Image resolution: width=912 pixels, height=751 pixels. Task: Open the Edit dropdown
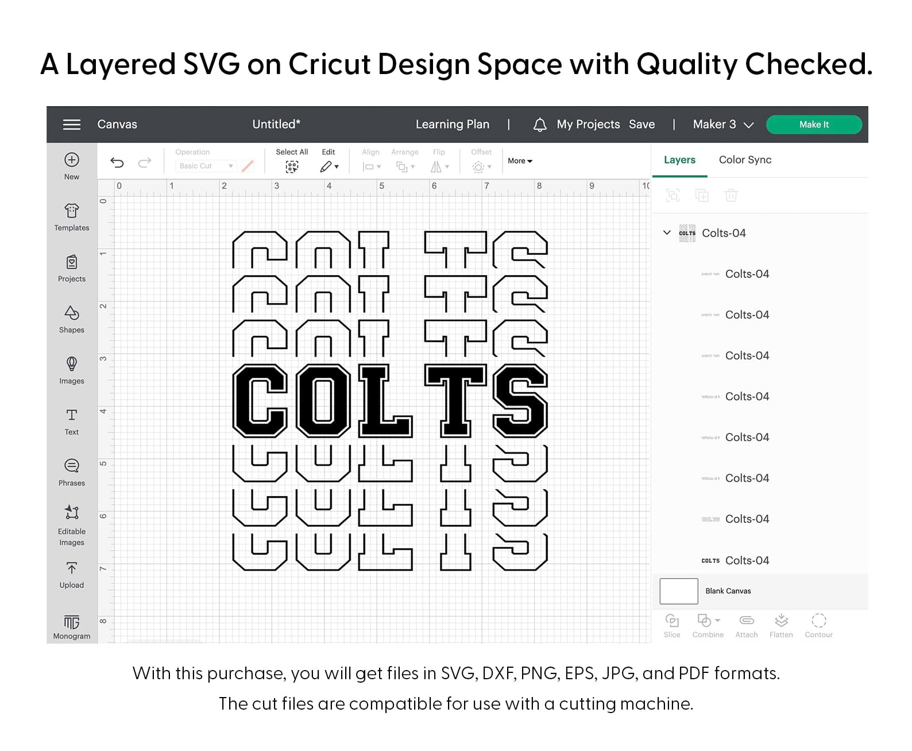329,167
